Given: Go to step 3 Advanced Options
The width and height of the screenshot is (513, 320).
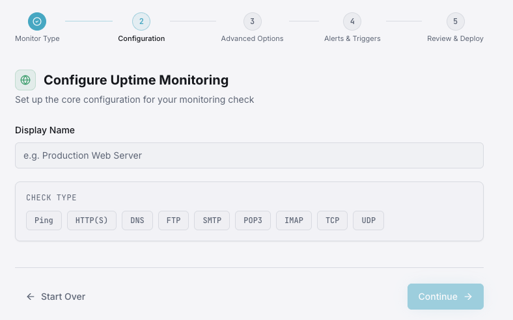Looking at the screenshot, I should click(x=252, y=21).
